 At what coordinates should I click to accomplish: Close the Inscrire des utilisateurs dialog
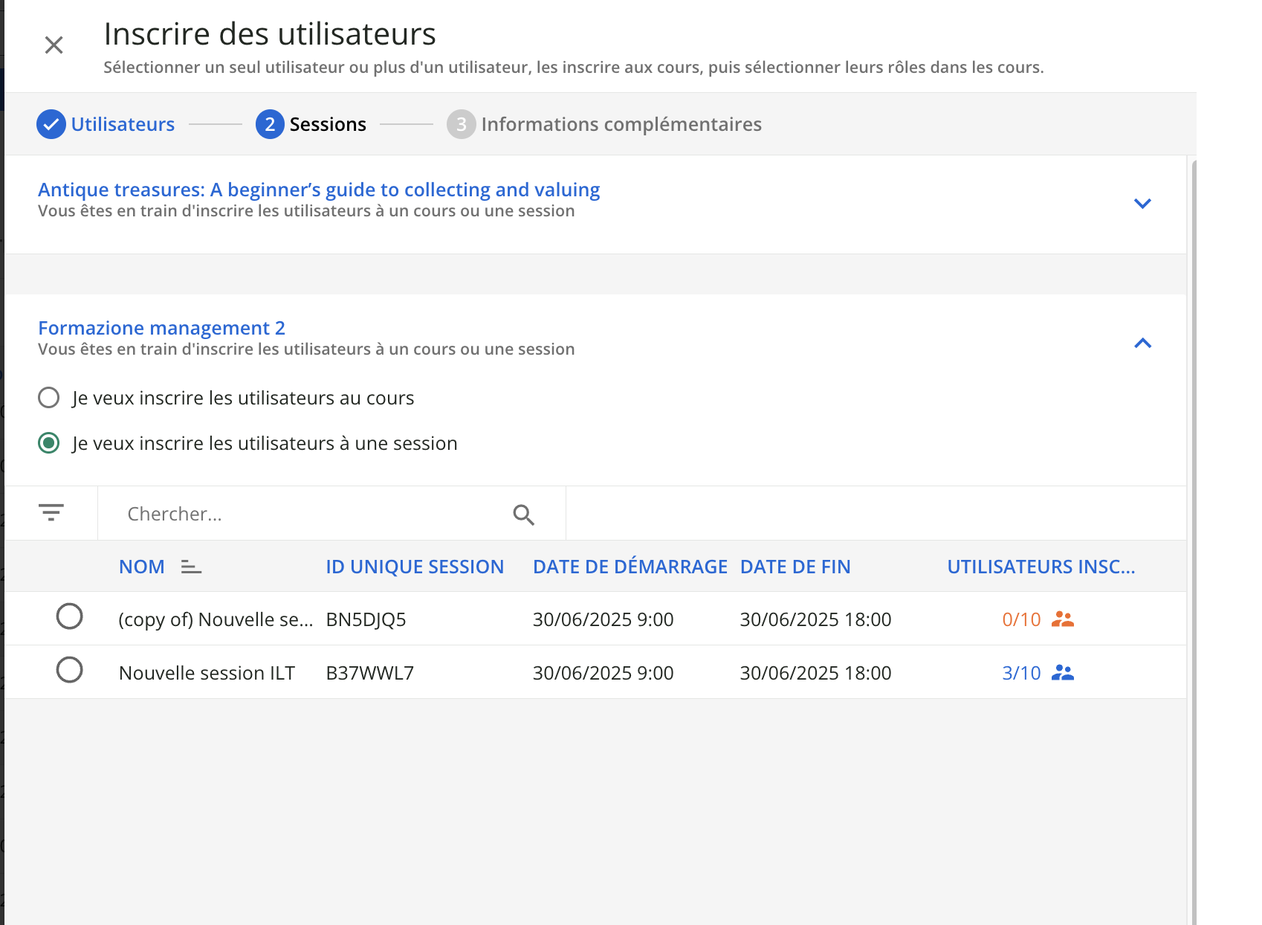[x=54, y=45]
